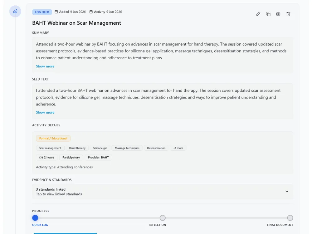312x234 pixels.
Task: Open the 3 standards linked panel
Action: pyautogui.click(x=163, y=192)
